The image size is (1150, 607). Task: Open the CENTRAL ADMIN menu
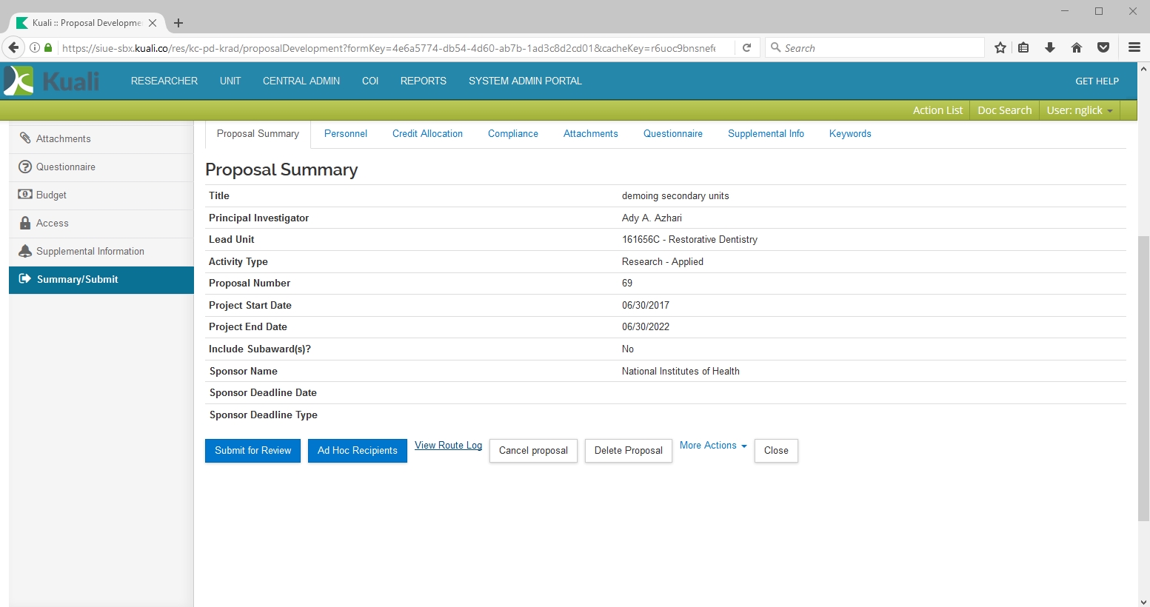[301, 81]
